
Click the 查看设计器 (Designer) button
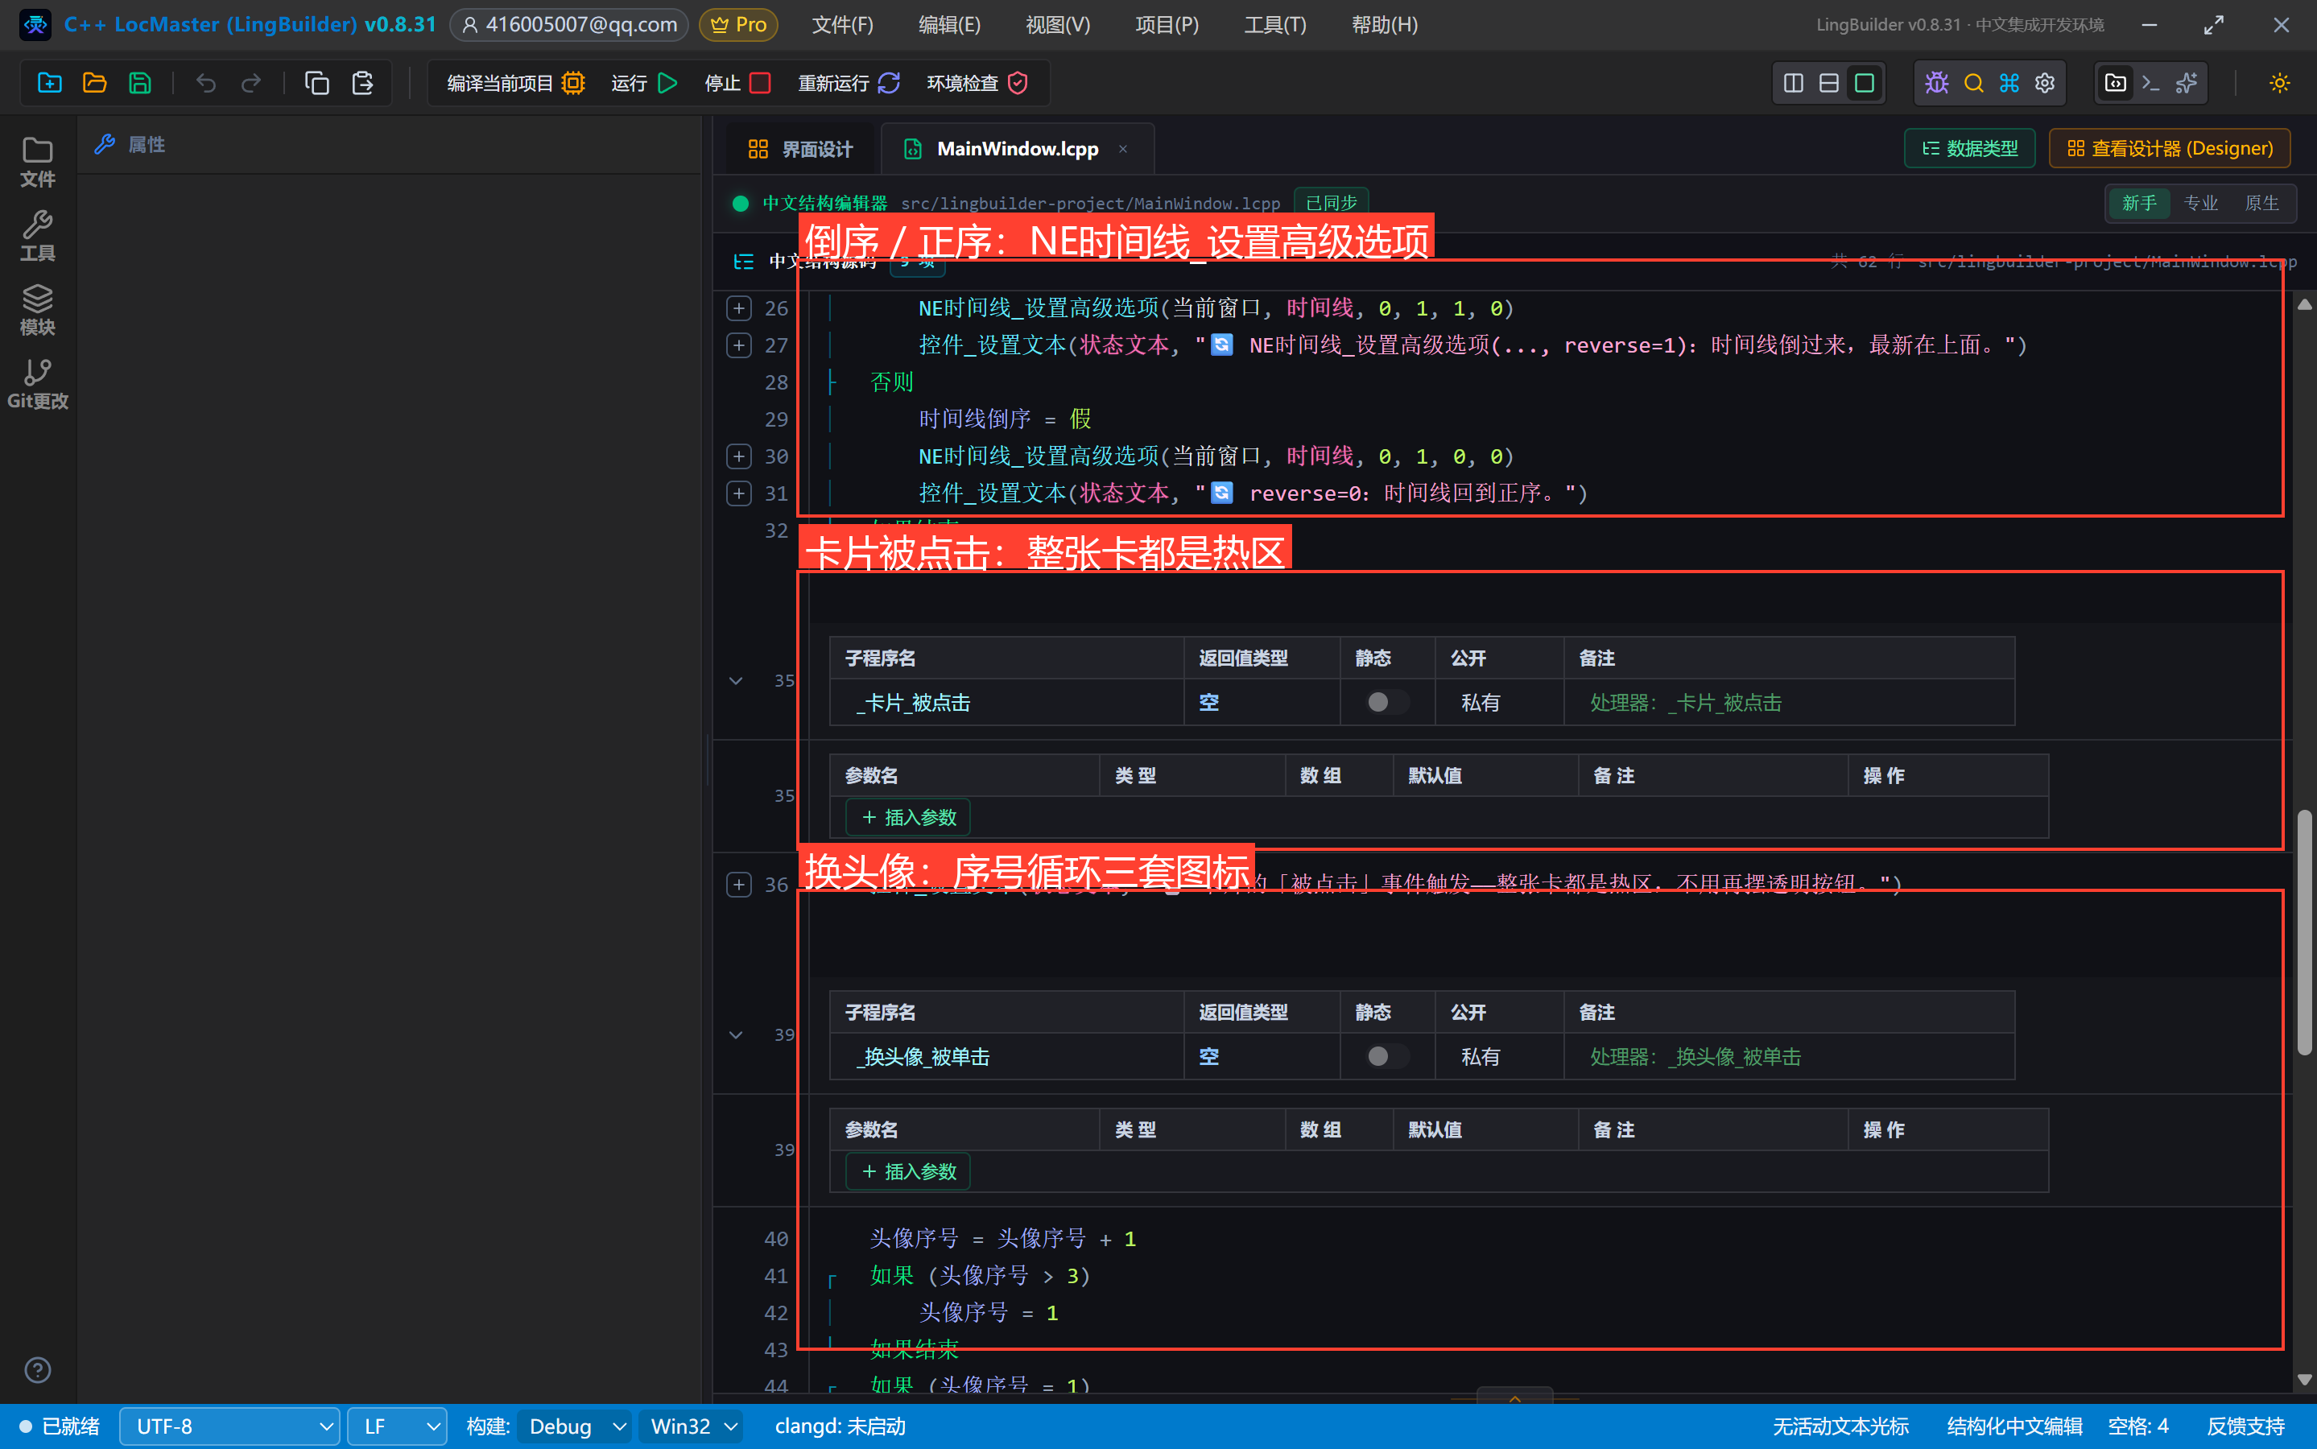(2170, 149)
